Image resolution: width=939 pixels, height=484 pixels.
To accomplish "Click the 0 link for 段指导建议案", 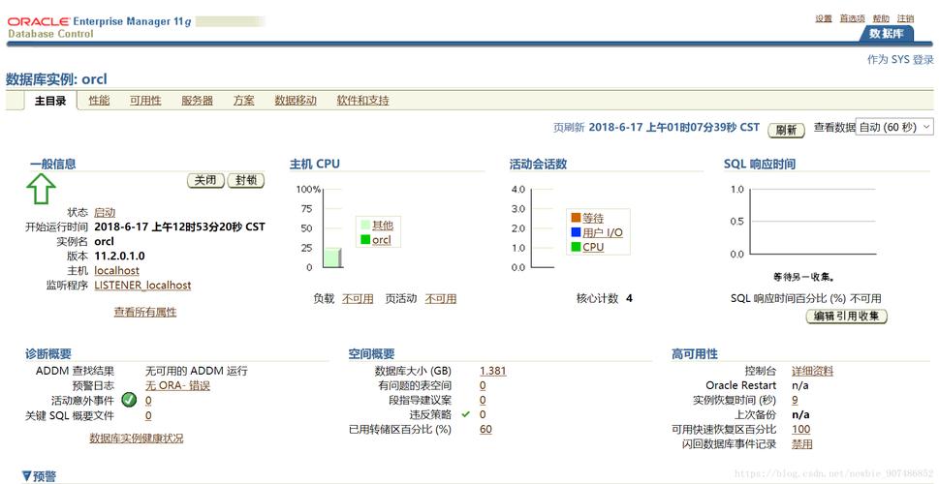I will click(483, 400).
